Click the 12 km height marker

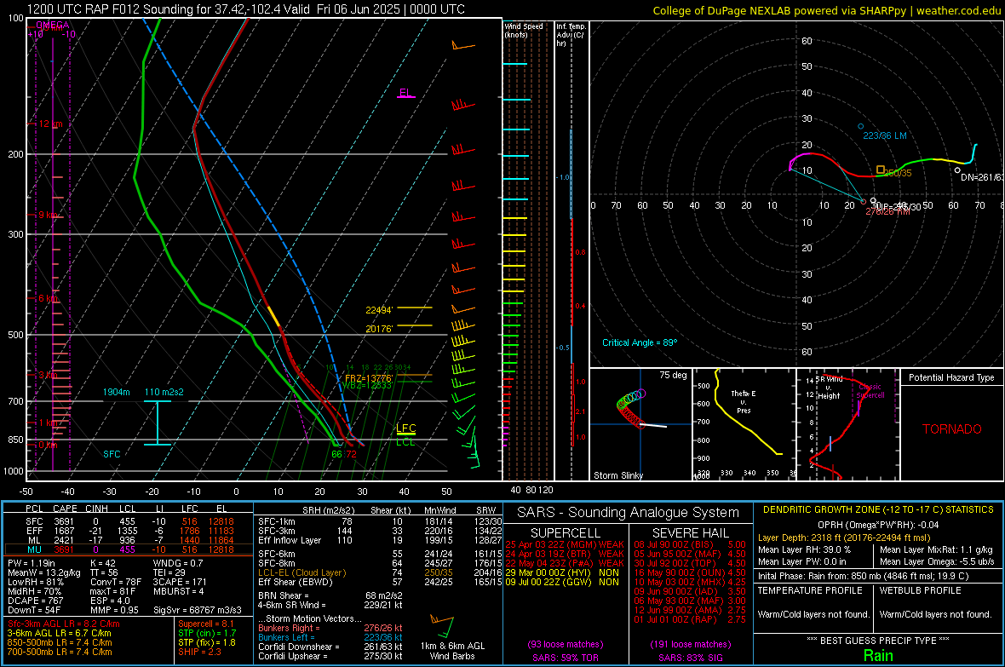(x=51, y=124)
